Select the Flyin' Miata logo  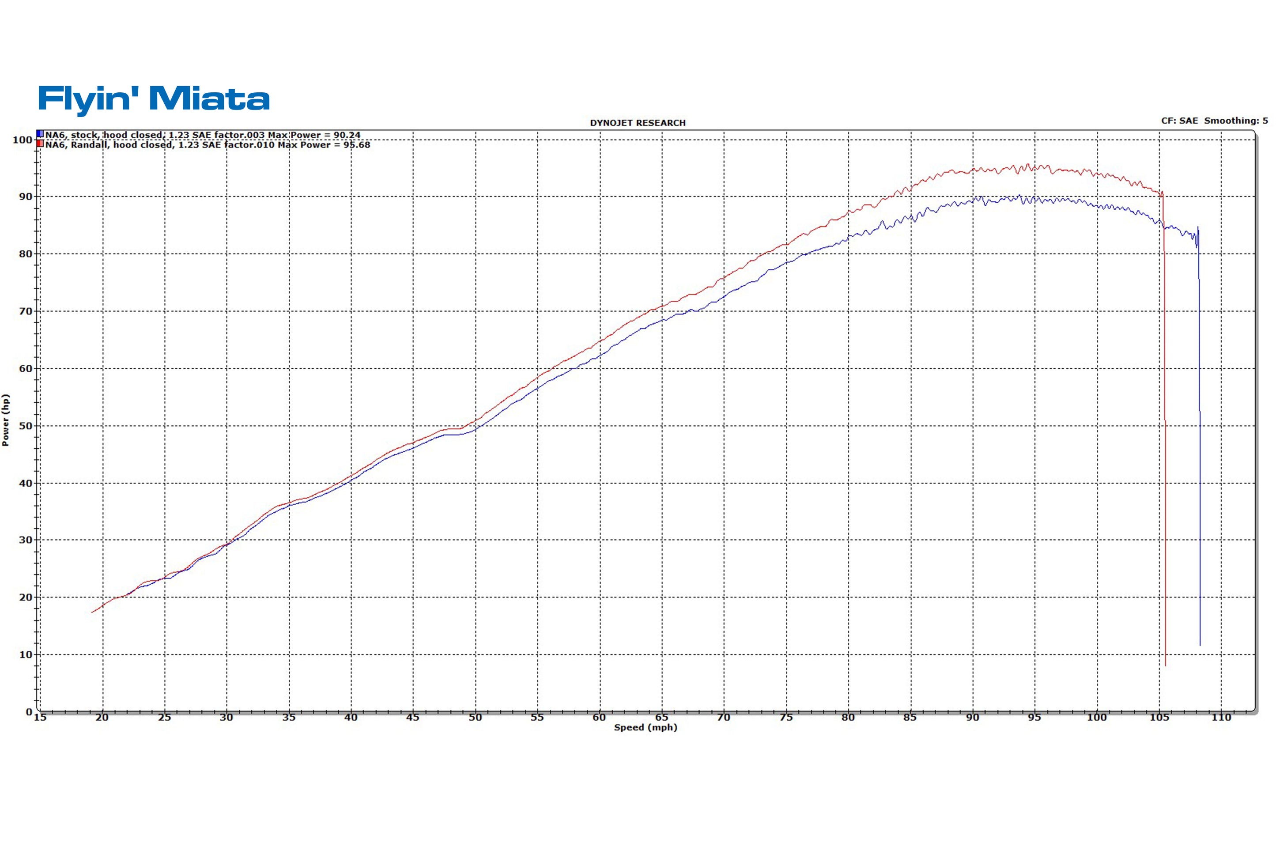pos(154,98)
